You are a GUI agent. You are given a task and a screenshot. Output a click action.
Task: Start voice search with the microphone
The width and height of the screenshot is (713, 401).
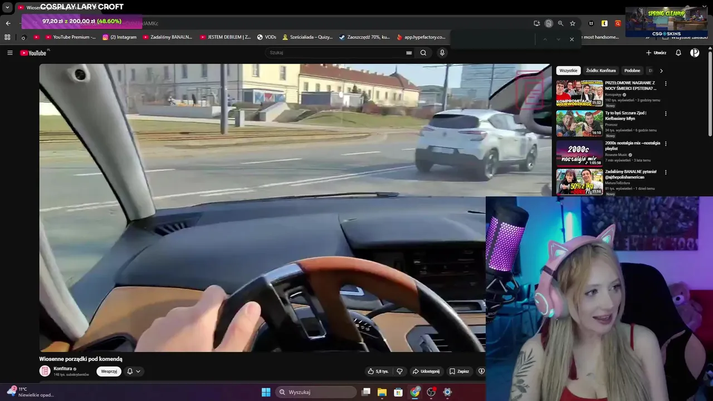[x=442, y=53]
